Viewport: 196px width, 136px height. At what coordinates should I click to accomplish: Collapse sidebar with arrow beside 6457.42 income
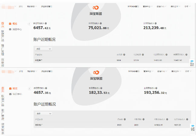[x=29, y=24]
